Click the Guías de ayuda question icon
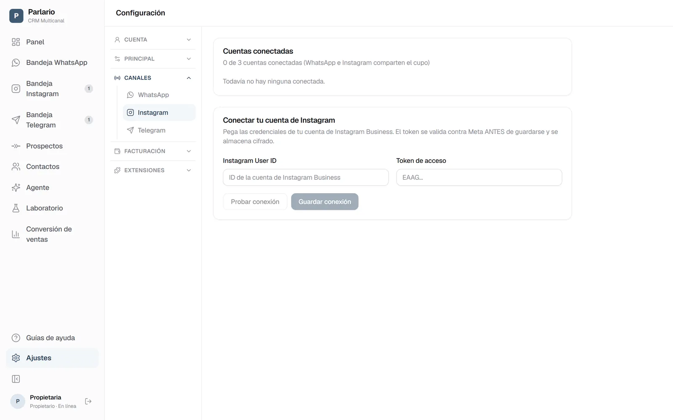The height and width of the screenshot is (420, 673). click(x=16, y=338)
